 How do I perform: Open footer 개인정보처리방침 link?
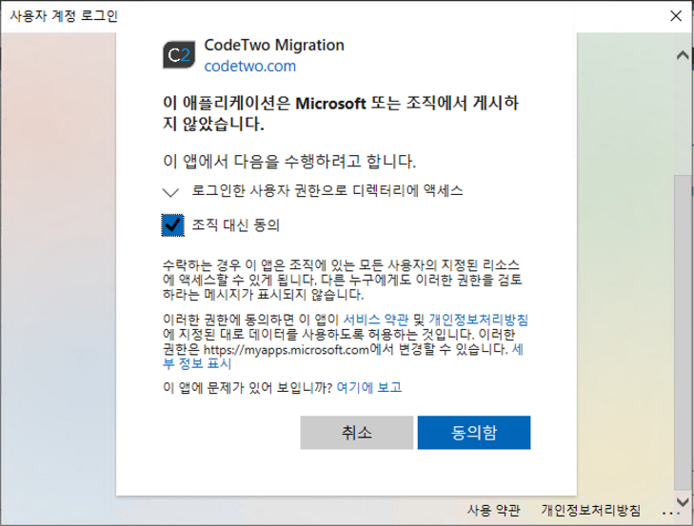coord(591,510)
